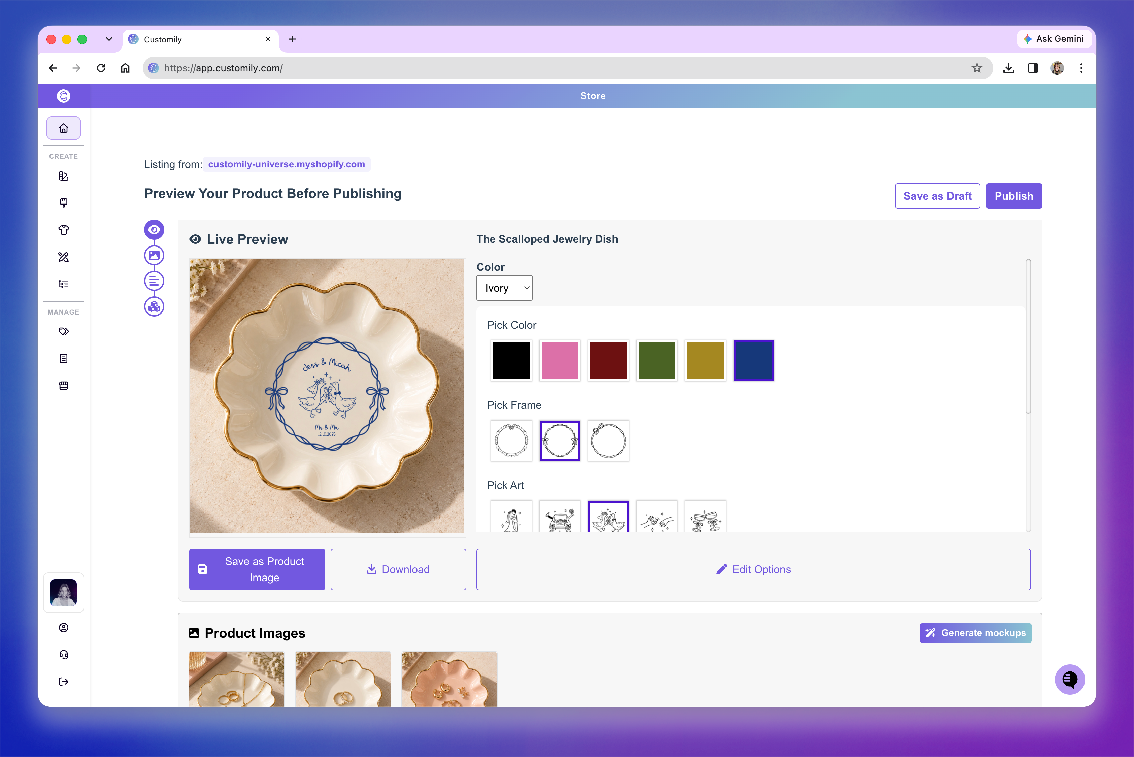
Task: Jump to description step lines icon
Action: click(154, 281)
